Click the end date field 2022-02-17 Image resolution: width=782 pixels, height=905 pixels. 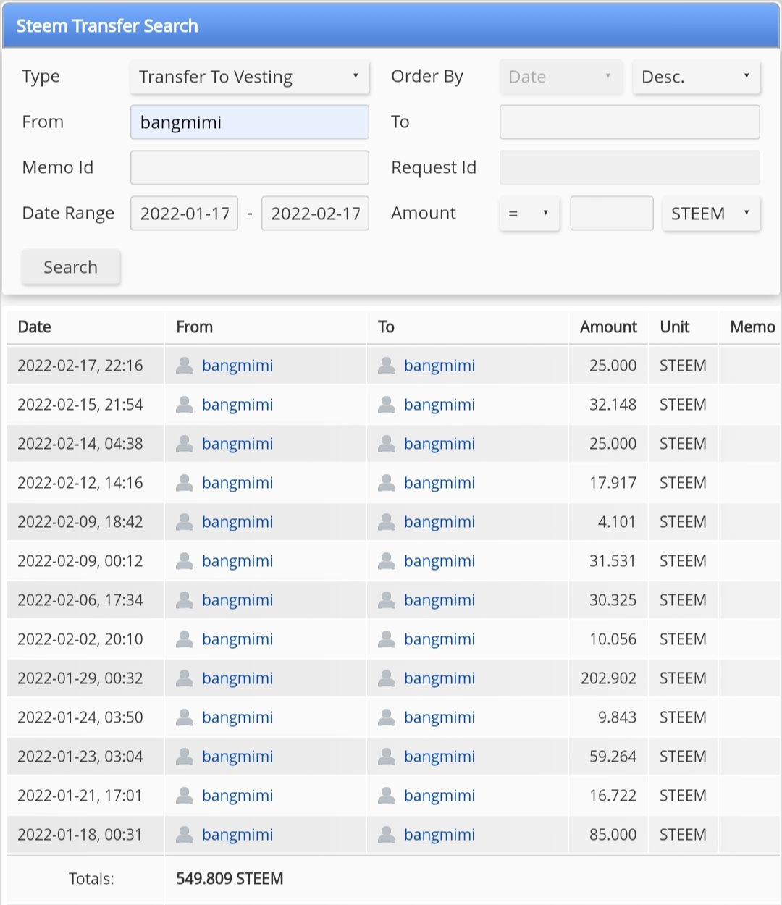[x=315, y=214]
